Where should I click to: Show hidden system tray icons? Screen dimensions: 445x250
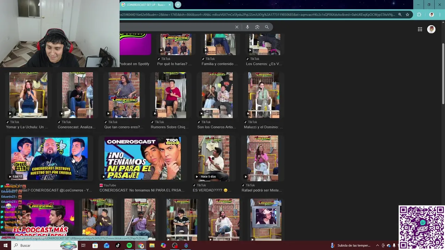377,245
